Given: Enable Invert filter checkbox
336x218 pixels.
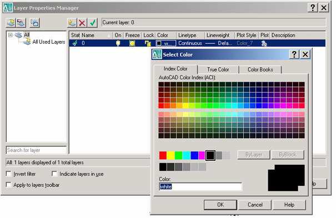Looking at the screenshot, I should pyautogui.click(x=9, y=174).
